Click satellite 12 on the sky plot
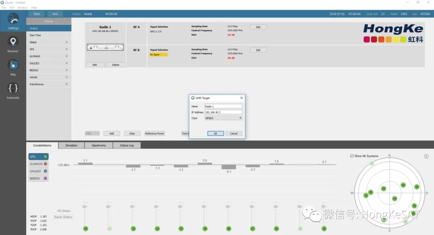The height and width of the screenshot is (235, 434). click(x=414, y=206)
